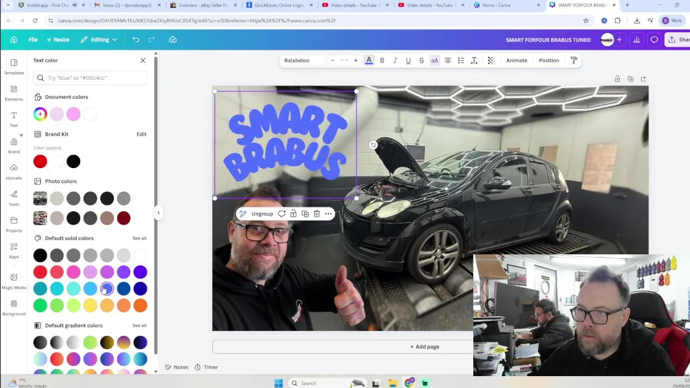Decrease the font size
This screenshot has width=690, height=388.
(333, 60)
